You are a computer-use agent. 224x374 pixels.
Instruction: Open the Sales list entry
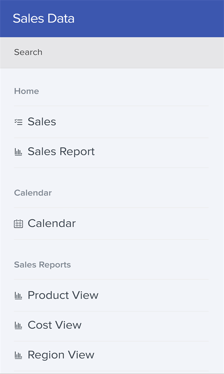click(x=111, y=122)
